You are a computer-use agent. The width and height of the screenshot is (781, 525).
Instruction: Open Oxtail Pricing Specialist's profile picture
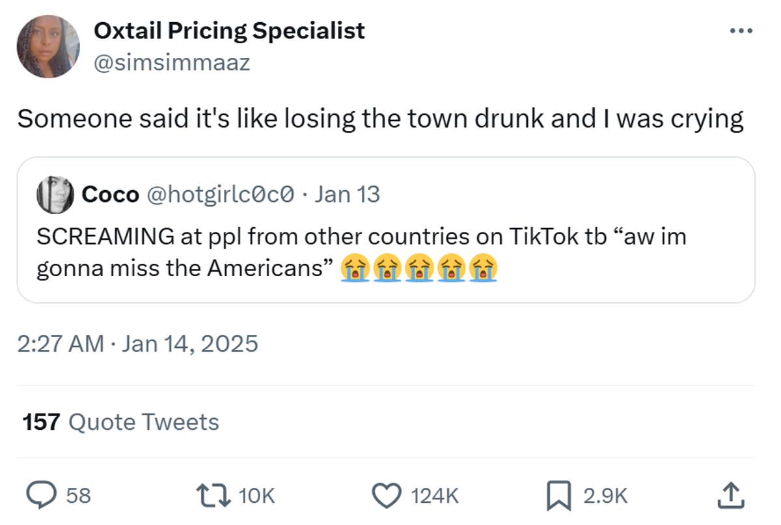49,47
